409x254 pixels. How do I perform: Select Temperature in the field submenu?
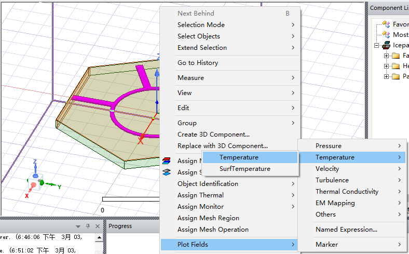[238, 157]
